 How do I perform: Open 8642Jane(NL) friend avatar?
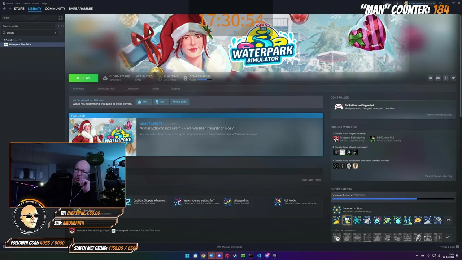click(x=372, y=139)
